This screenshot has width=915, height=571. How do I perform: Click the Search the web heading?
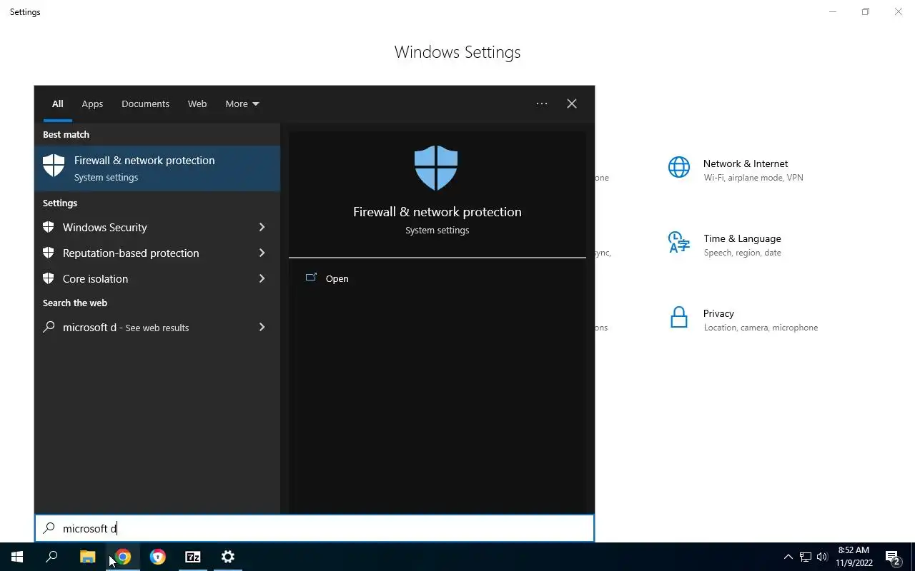[x=74, y=303]
